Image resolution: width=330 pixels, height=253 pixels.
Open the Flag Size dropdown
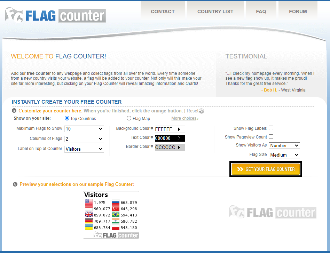point(284,155)
